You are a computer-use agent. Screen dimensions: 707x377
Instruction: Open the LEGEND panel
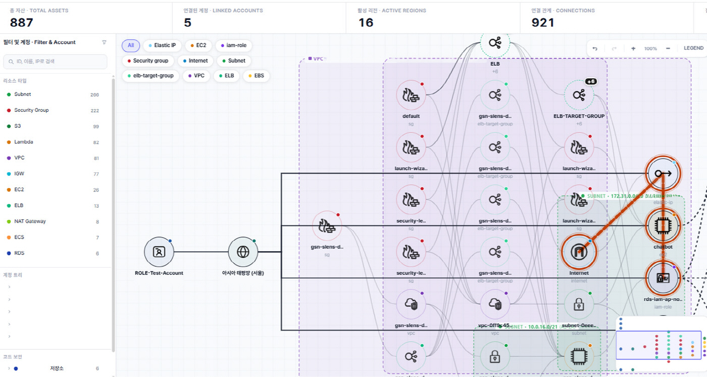693,49
